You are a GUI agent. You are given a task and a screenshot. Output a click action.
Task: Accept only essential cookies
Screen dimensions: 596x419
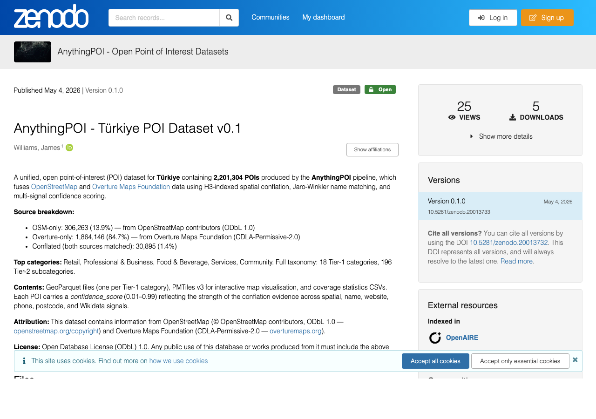520,361
